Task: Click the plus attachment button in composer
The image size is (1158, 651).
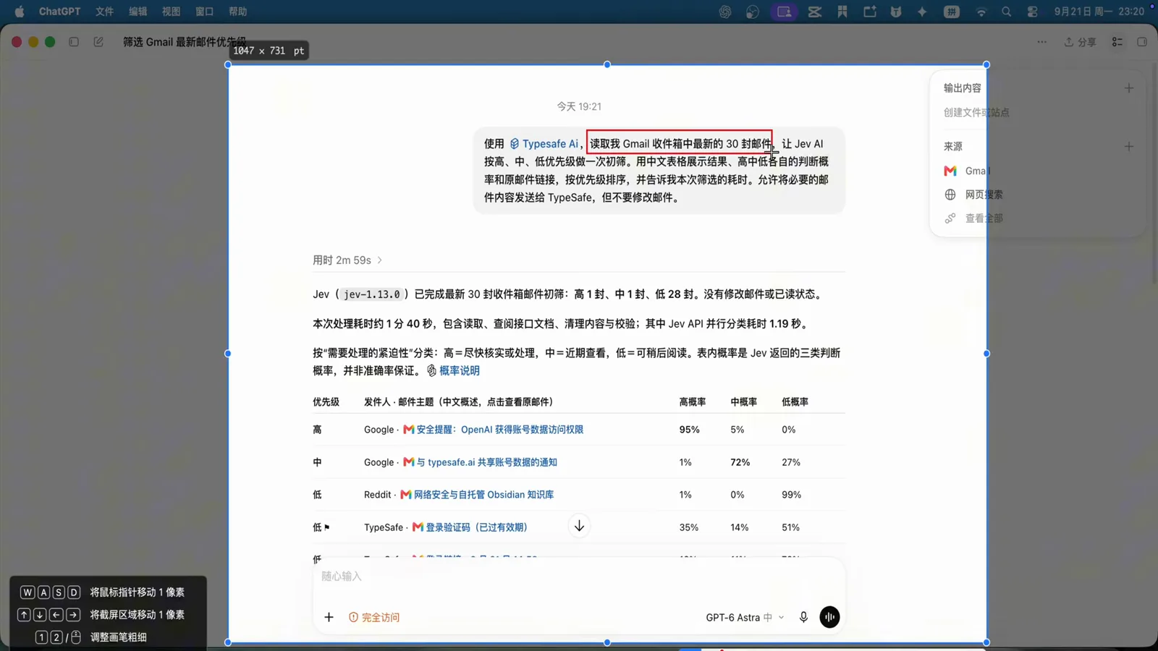Action: pos(329,617)
